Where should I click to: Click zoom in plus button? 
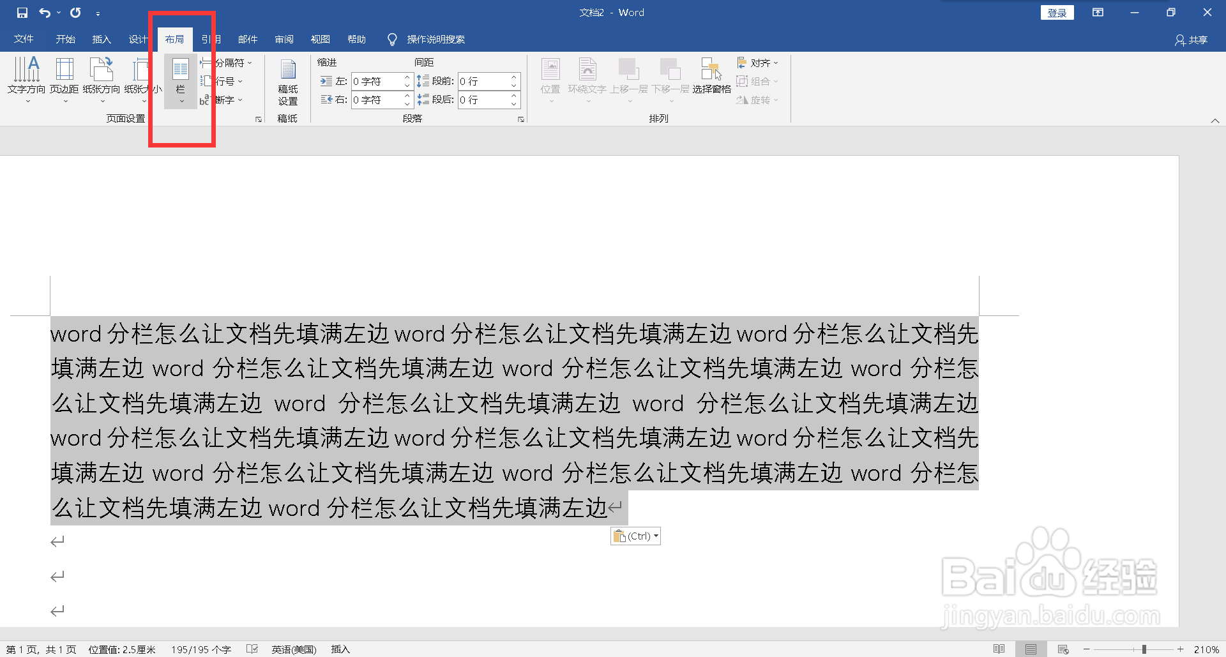(1180, 649)
